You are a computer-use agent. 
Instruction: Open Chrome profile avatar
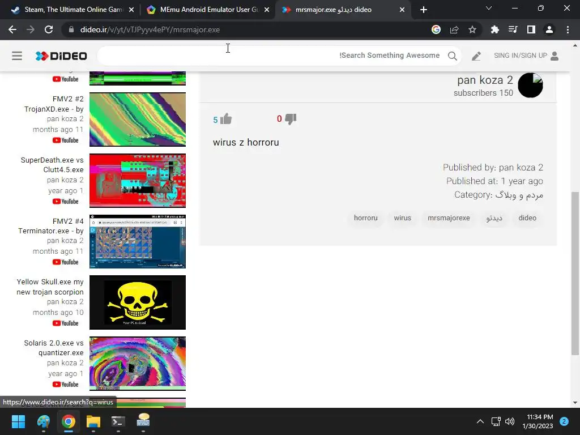(x=549, y=29)
